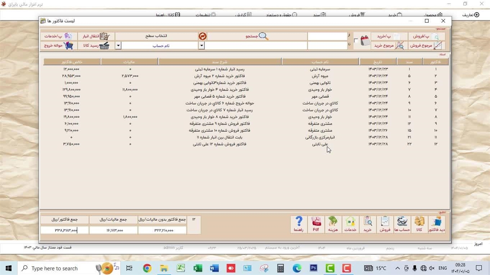Image resolution: width=490 pixels, height=275 pixels.
Task: Open the گزارش menu
Action: coord(243,15)
